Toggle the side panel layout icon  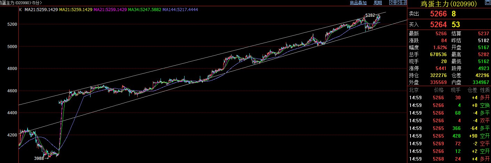pos(403,2)
